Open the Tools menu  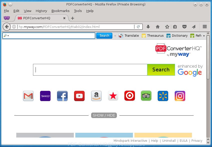click(78, 11)
